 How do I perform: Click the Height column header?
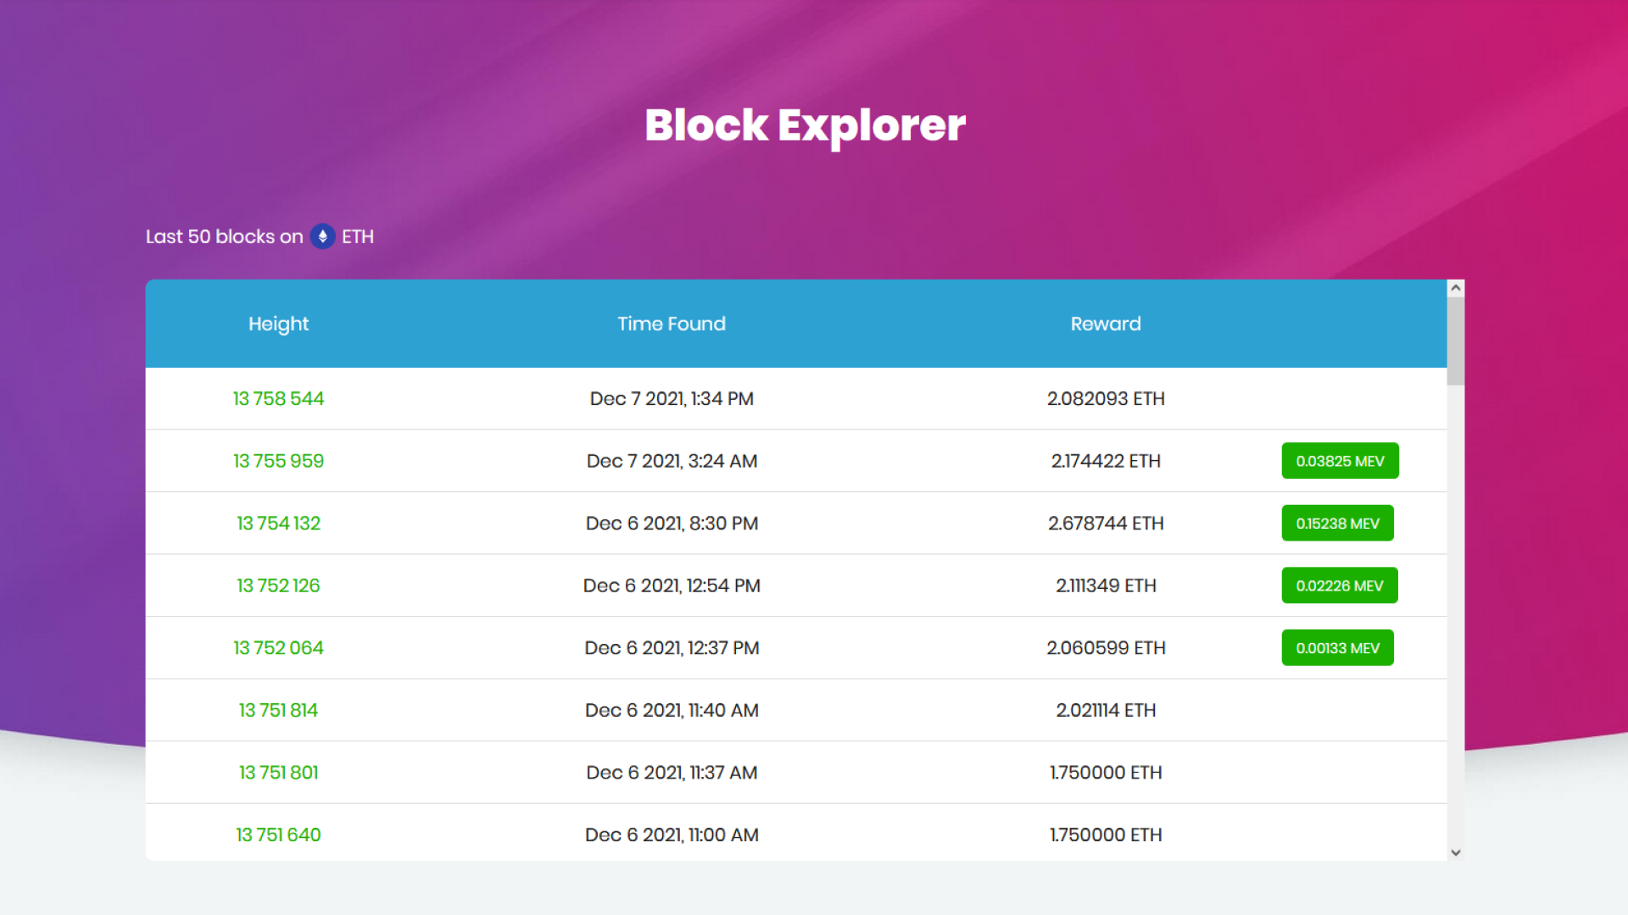coord(278,324)
